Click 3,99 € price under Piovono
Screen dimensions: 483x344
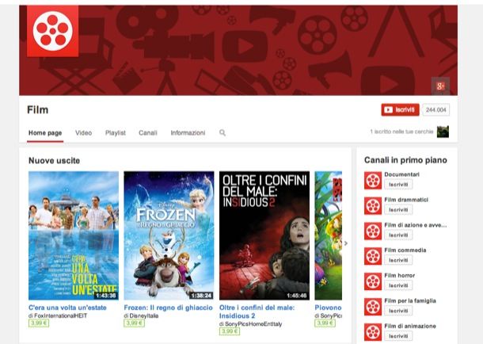click(x=325, y=323)
